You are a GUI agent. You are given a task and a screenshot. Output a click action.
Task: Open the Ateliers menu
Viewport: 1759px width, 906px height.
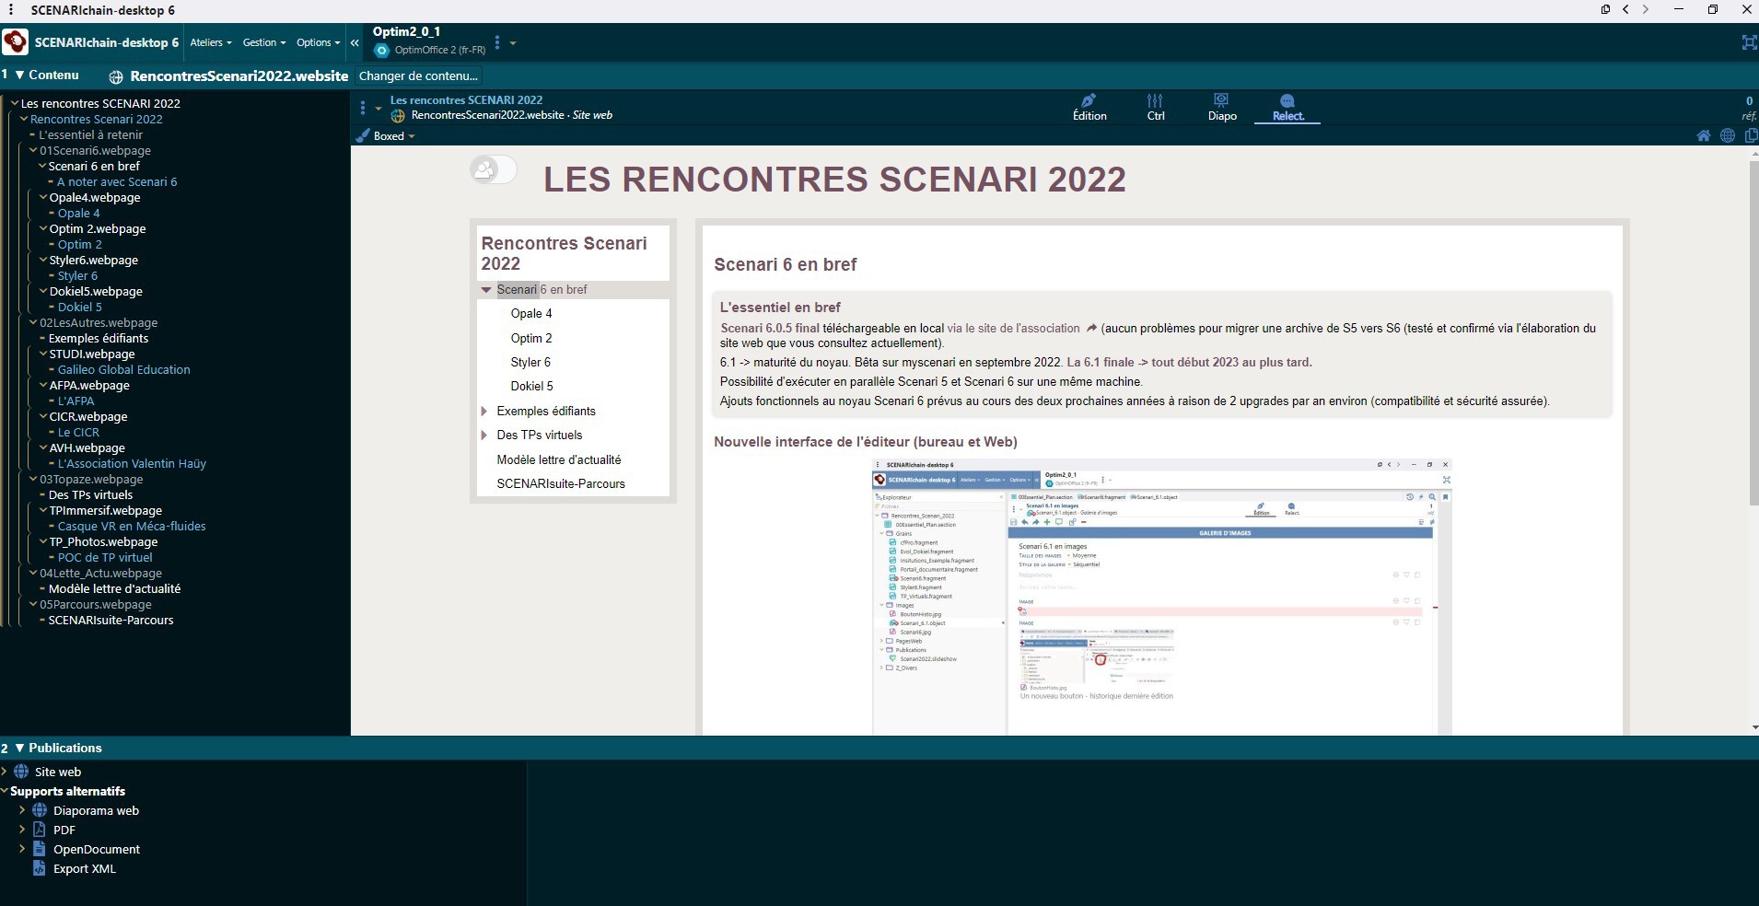coord(210,42)
